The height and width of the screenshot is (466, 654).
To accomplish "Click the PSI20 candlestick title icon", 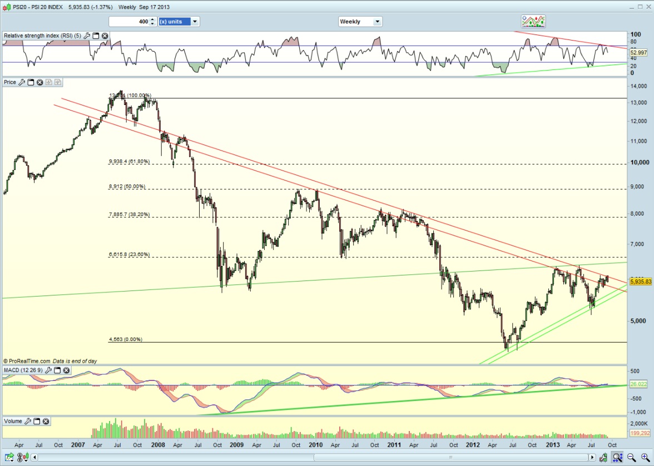I will 7,7.
